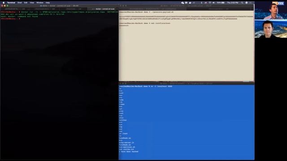The width and height of the screenshot is (287, 161).
Task: Click the 'cd /root' line in blue terminal
Action: click(123, 134)
